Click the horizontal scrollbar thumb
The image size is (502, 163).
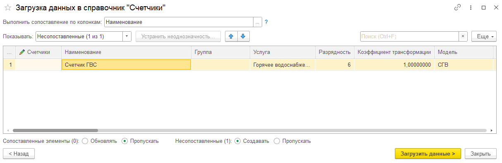pos(55,130)
